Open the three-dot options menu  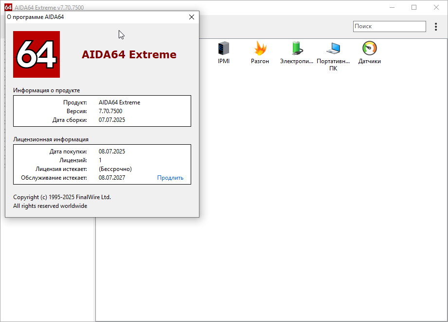click(436, 27)
